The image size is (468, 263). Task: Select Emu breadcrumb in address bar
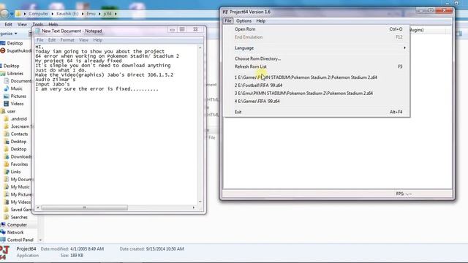click(x=91, y=14)
